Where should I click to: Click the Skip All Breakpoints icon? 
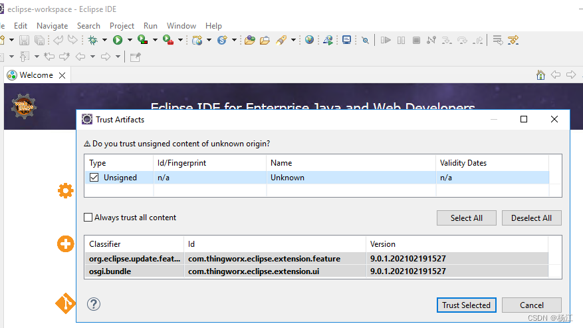pyautogui.click(x=366, y=40)
